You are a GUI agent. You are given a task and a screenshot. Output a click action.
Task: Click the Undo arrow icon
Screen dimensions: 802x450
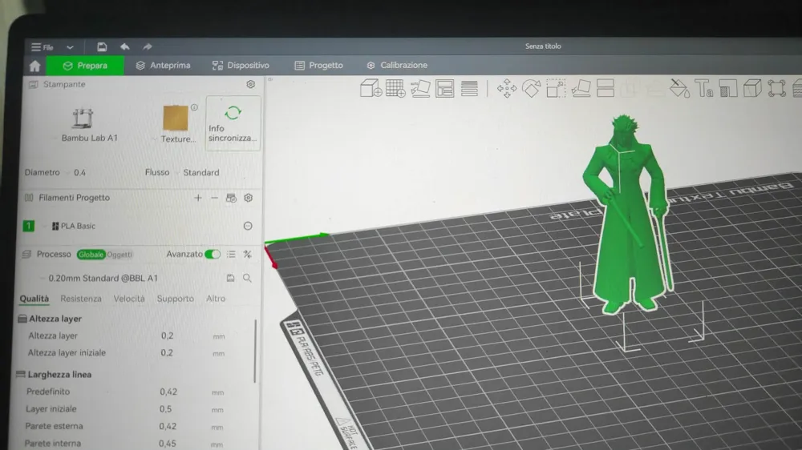125,46
